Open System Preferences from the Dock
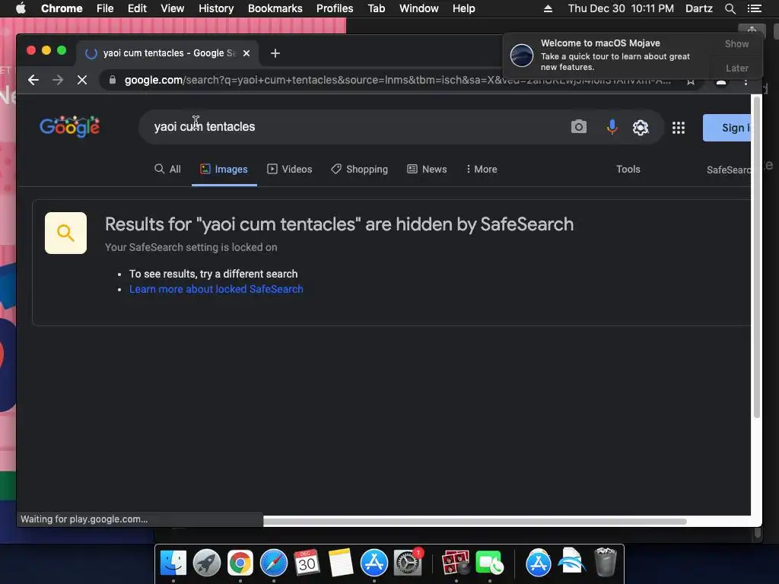 point(408,563)
